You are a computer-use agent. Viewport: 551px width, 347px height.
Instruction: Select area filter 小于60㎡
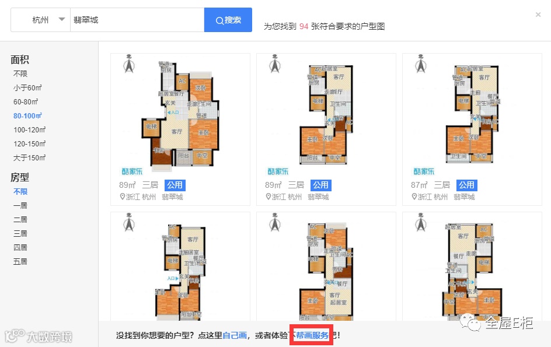coord(27,88)
